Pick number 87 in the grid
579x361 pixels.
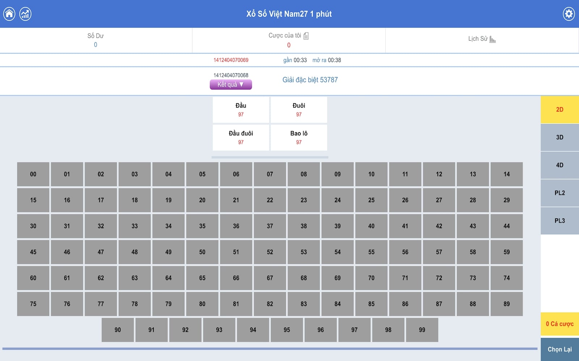[439, 304]
